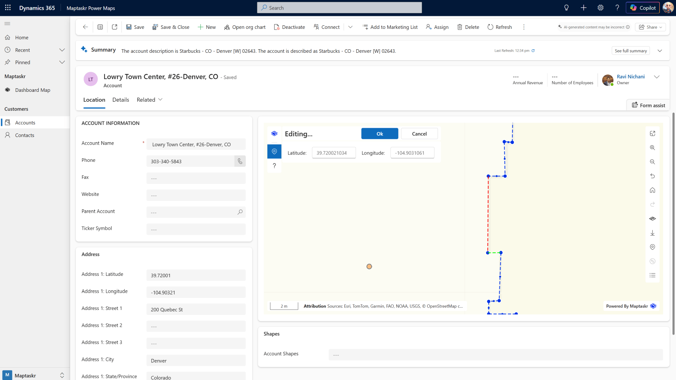Open the Related tab dropdown
Screen dimensions: 676x380
pyautogui.click(x=150, y=100)
